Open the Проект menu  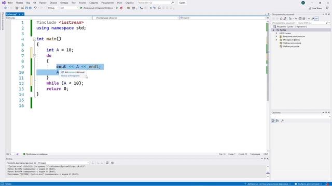click(x=43, y=3)
